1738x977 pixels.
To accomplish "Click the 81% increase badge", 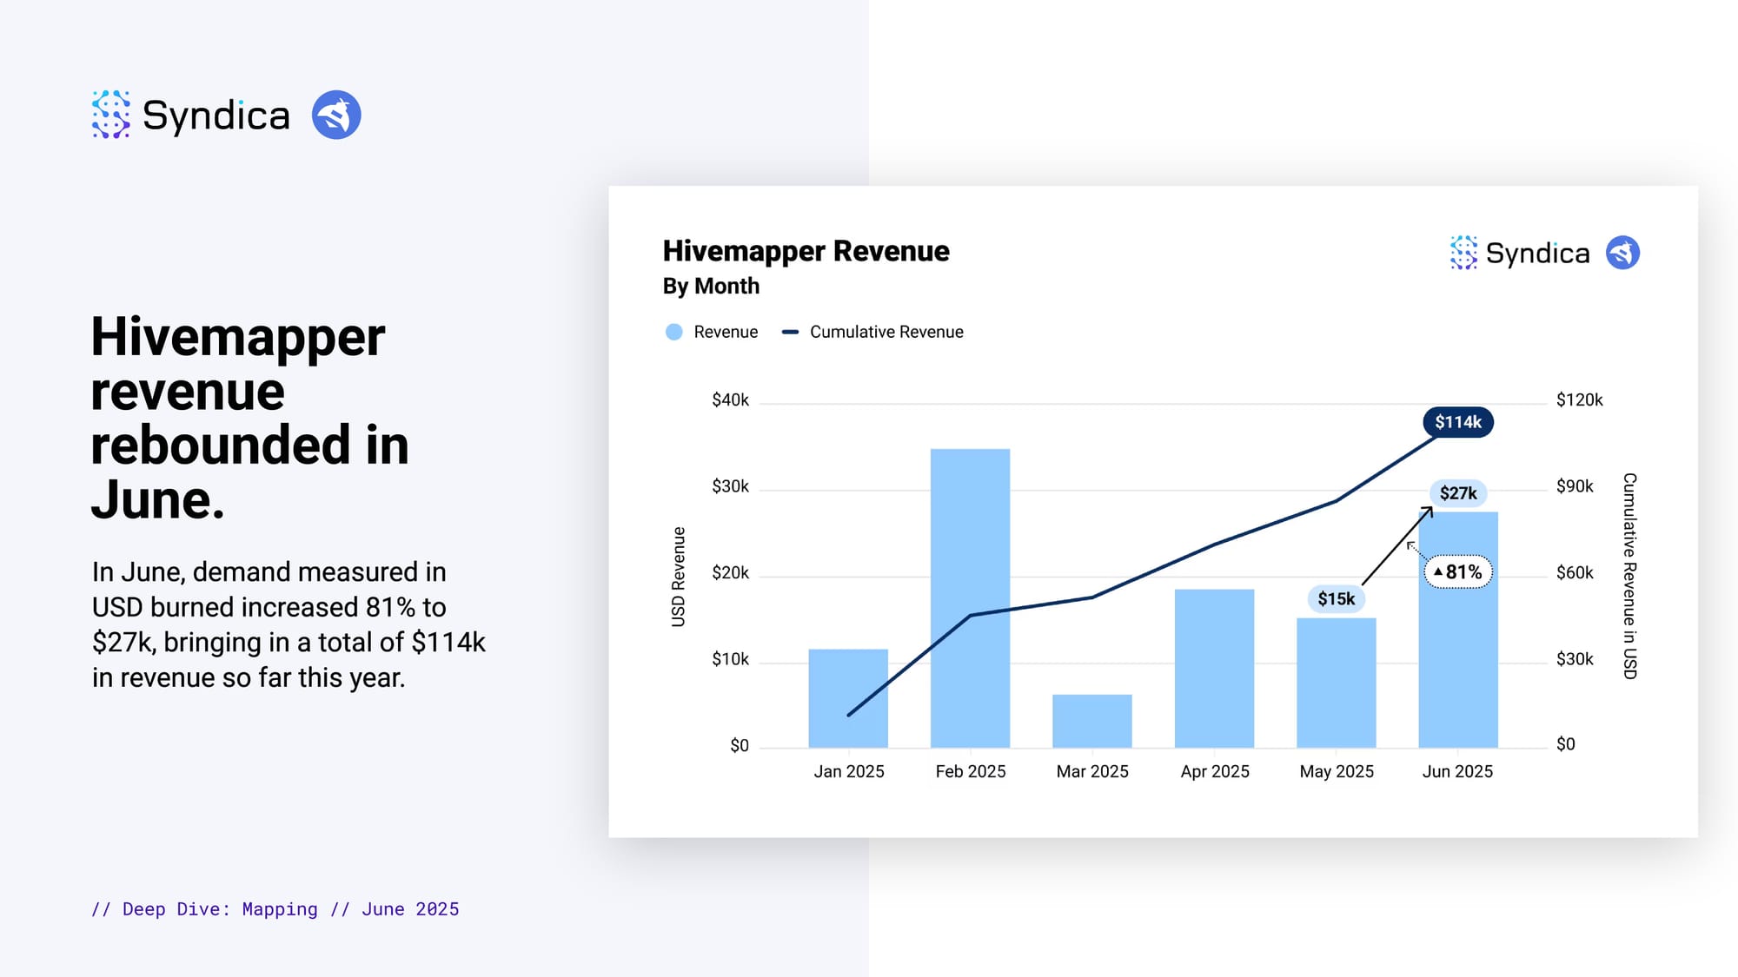I will coord(1457,571).
